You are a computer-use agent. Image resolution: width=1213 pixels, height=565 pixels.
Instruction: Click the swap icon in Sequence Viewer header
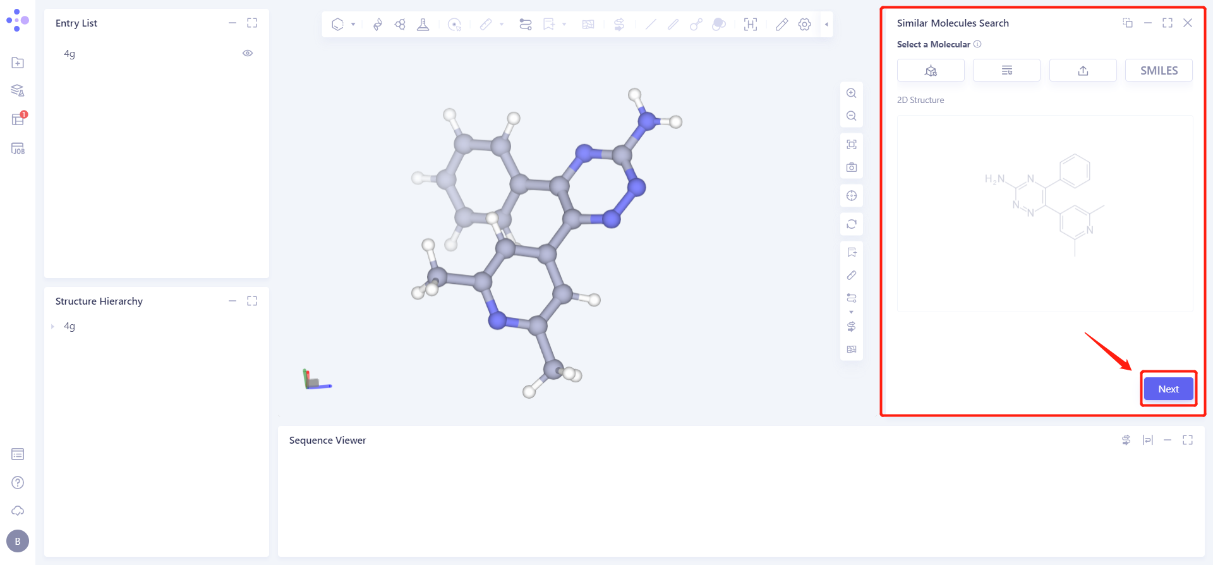tap(1126, 440)
